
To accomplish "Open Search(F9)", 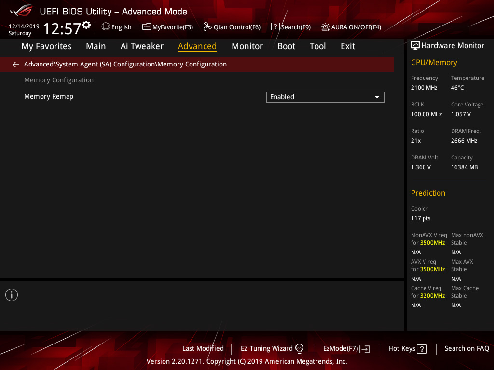I will tap(296, 27).
